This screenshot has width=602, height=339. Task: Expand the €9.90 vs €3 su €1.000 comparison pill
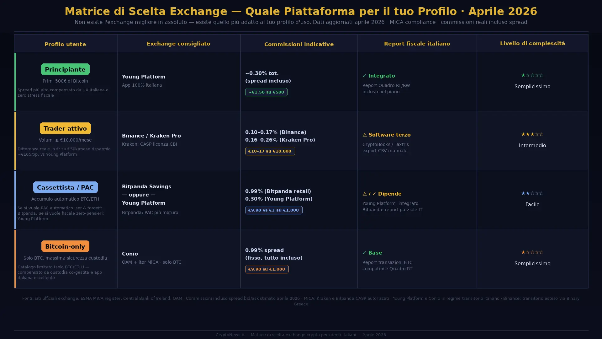(273, 210)
